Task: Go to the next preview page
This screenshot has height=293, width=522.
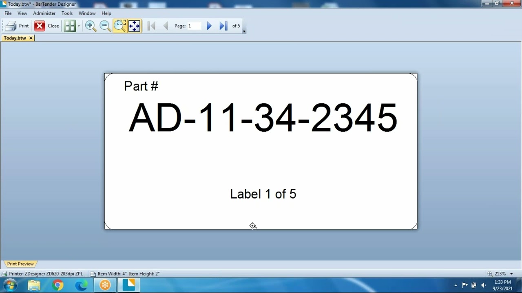Action: pos(209,26)
